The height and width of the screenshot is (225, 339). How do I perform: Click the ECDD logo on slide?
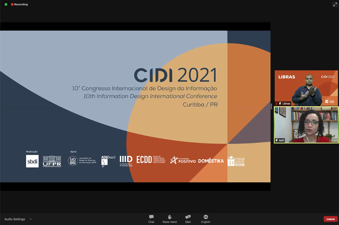151,160
